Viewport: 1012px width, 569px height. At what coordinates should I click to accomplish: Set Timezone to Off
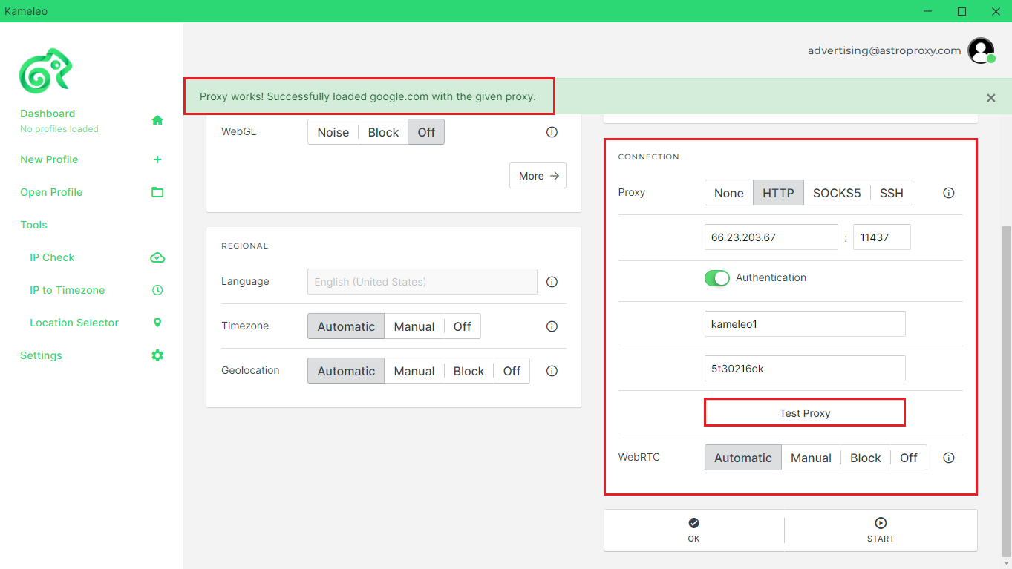462,326
